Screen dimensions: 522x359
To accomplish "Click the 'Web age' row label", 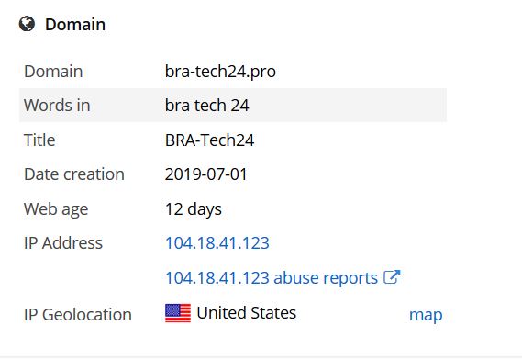I will point(56,209).
